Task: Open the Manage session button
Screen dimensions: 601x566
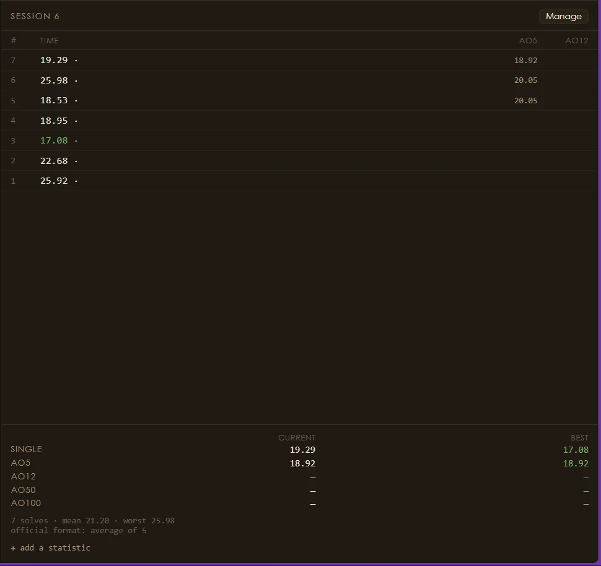Action: (563, 17)
